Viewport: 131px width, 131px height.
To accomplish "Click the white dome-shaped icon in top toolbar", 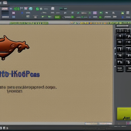I will click(52, 8).
